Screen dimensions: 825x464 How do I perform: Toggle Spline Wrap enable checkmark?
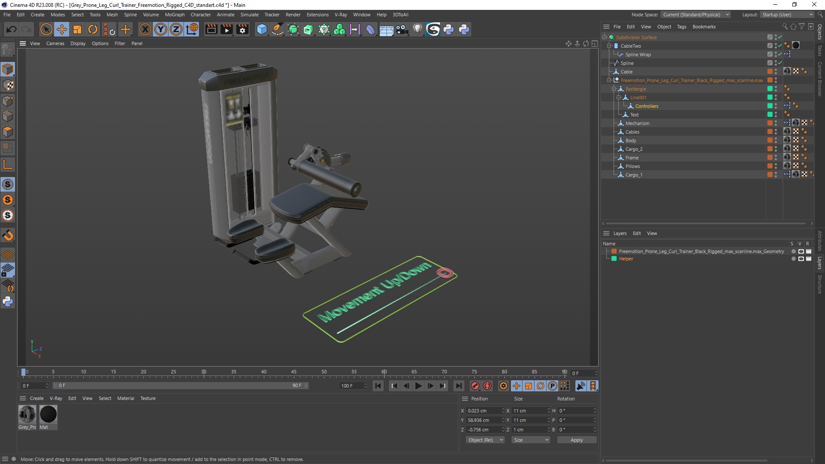(780, 55)
